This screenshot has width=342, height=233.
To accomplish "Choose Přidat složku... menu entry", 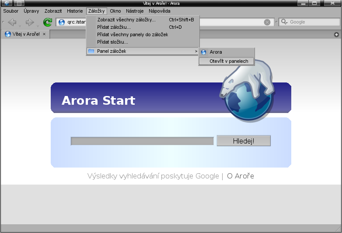I will pos(143,42).
